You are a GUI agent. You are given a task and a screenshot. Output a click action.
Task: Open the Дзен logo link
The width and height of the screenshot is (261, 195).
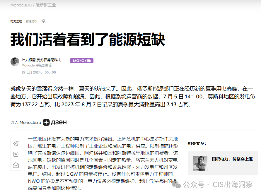coord(55,122)
